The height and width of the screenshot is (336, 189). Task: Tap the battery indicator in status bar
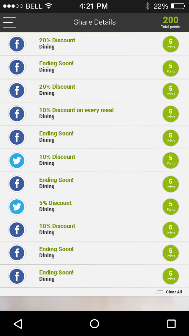pos(178,6)
